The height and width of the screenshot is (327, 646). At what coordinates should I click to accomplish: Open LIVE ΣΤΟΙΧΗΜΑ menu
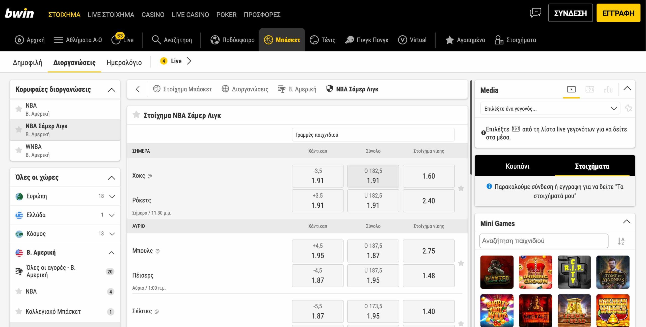pyautogui.click(x=111, y=15)
